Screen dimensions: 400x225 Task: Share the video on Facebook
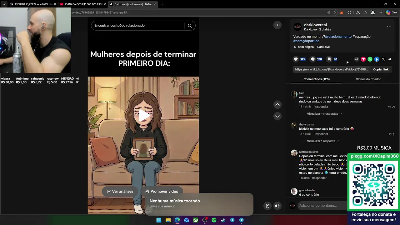pos(377,59)
